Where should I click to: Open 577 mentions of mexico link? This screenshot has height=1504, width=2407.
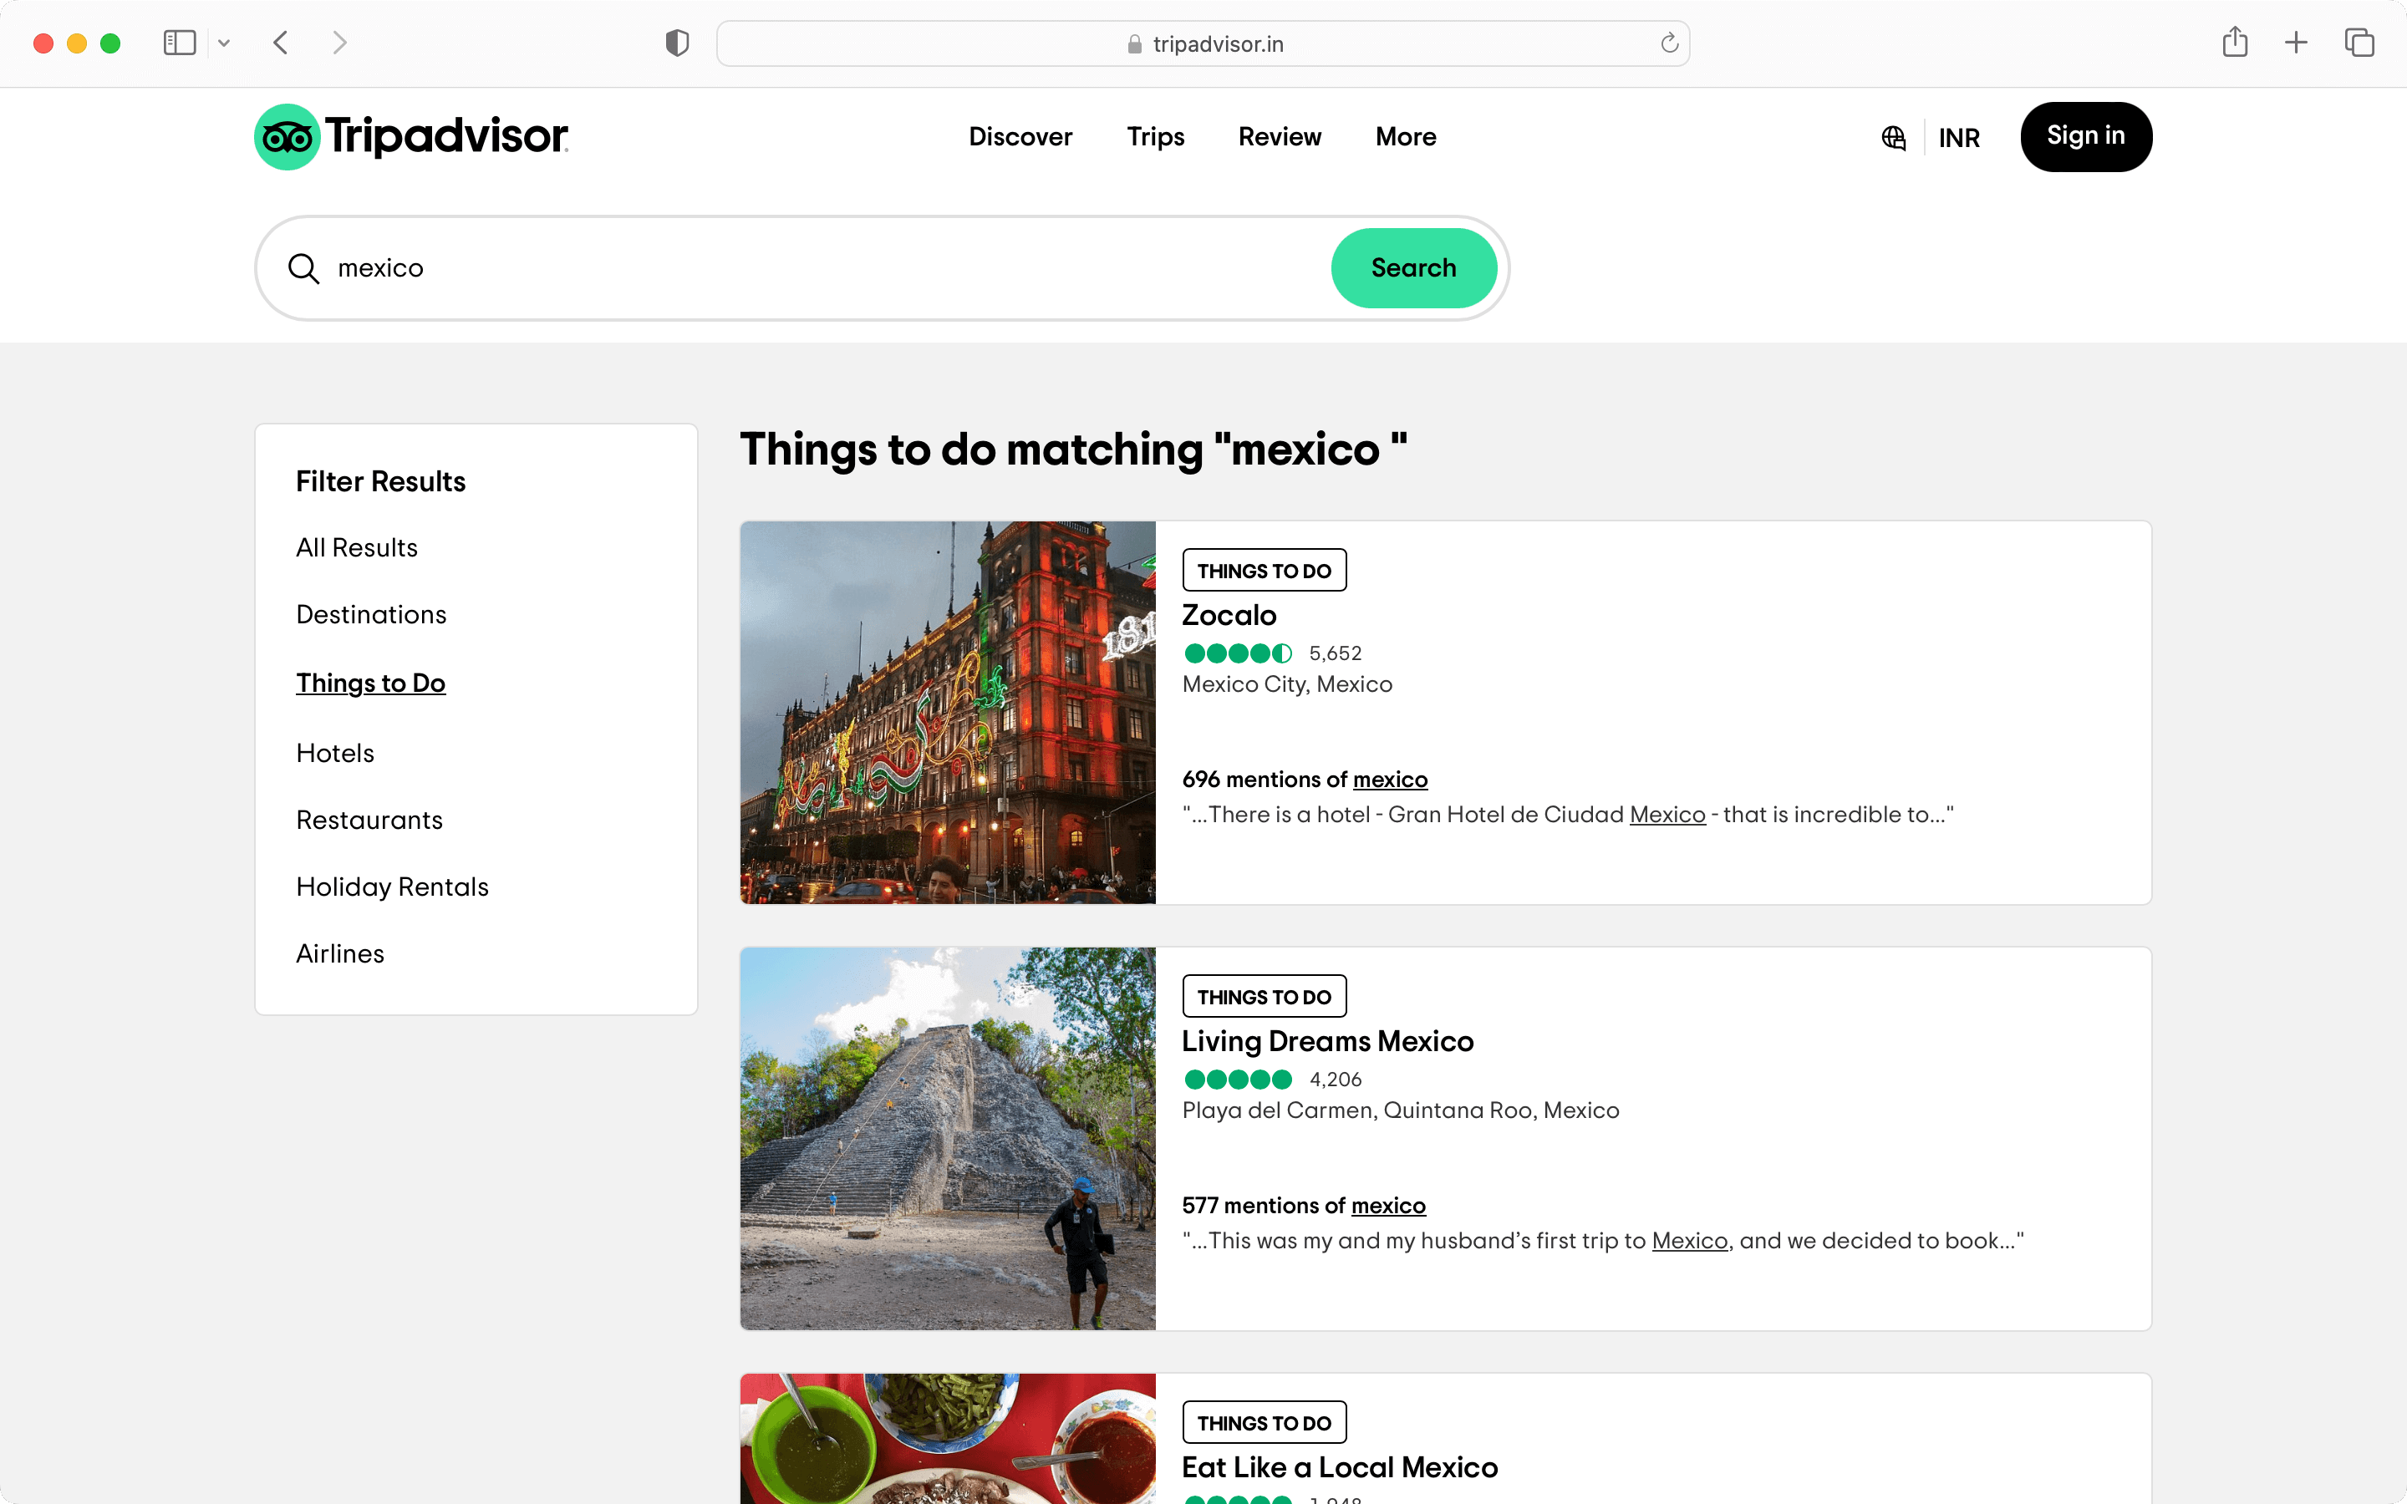(1304, 1206)
